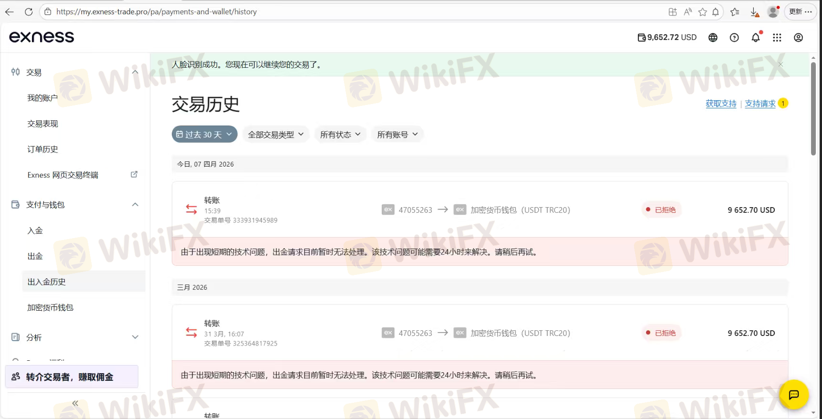Click amount 9 652.70 USD of 31 3月 transfer
The width and height of the screenshot is (822, 419).
pyautogui.click(x=751, y=333)
